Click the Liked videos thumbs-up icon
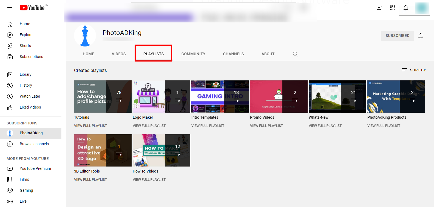 coord(10,107)
